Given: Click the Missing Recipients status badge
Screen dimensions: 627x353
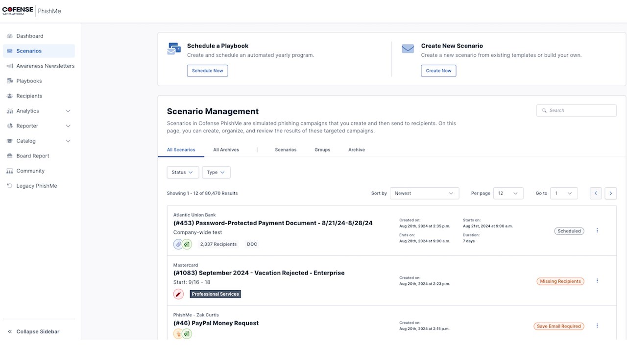Looking at the screenshot, I should 560,281.
